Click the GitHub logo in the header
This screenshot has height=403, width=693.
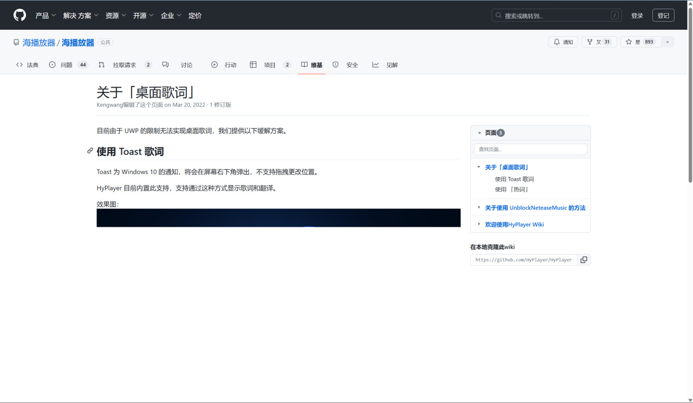pyautogui.click(x=19, y=15)
